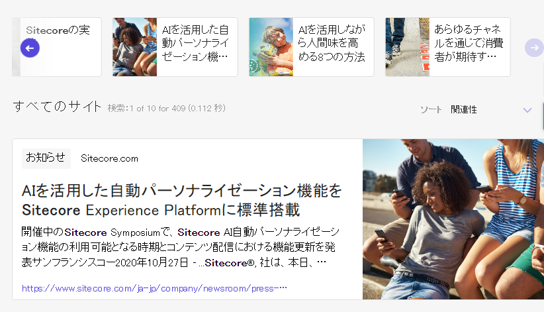Screen dimensions: 544x312
Task: Click the next carousel arrow button
Action: [534, 48]
